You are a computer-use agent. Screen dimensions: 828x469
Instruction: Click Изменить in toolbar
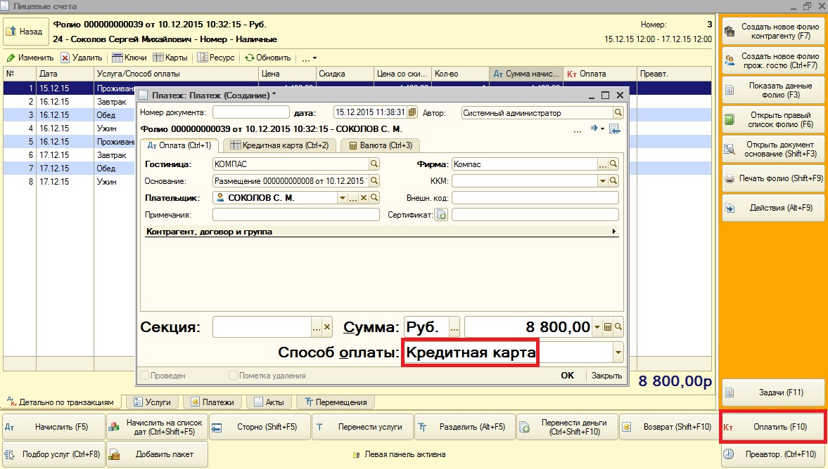point(30,58)
